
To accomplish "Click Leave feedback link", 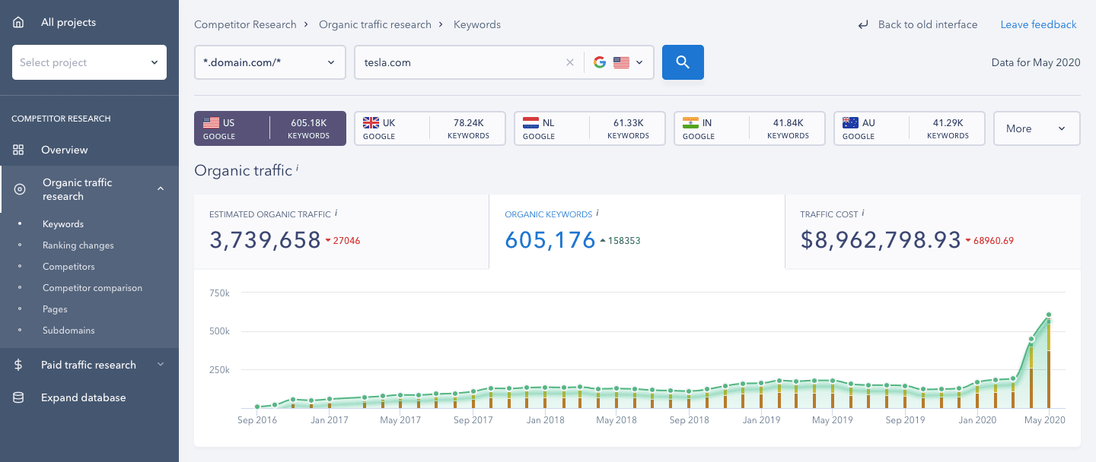I will pyautogui.click(x=1038, y=25).
